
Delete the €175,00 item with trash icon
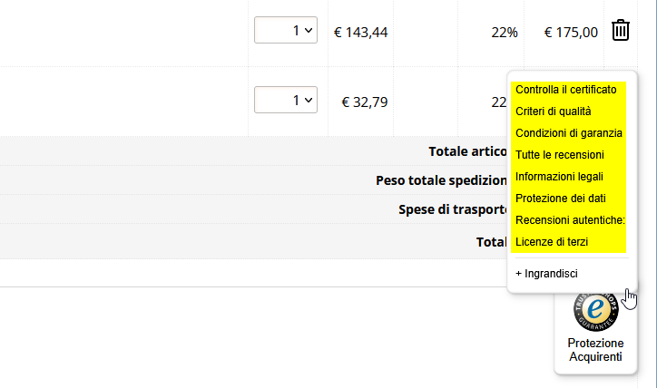point(621,30)
